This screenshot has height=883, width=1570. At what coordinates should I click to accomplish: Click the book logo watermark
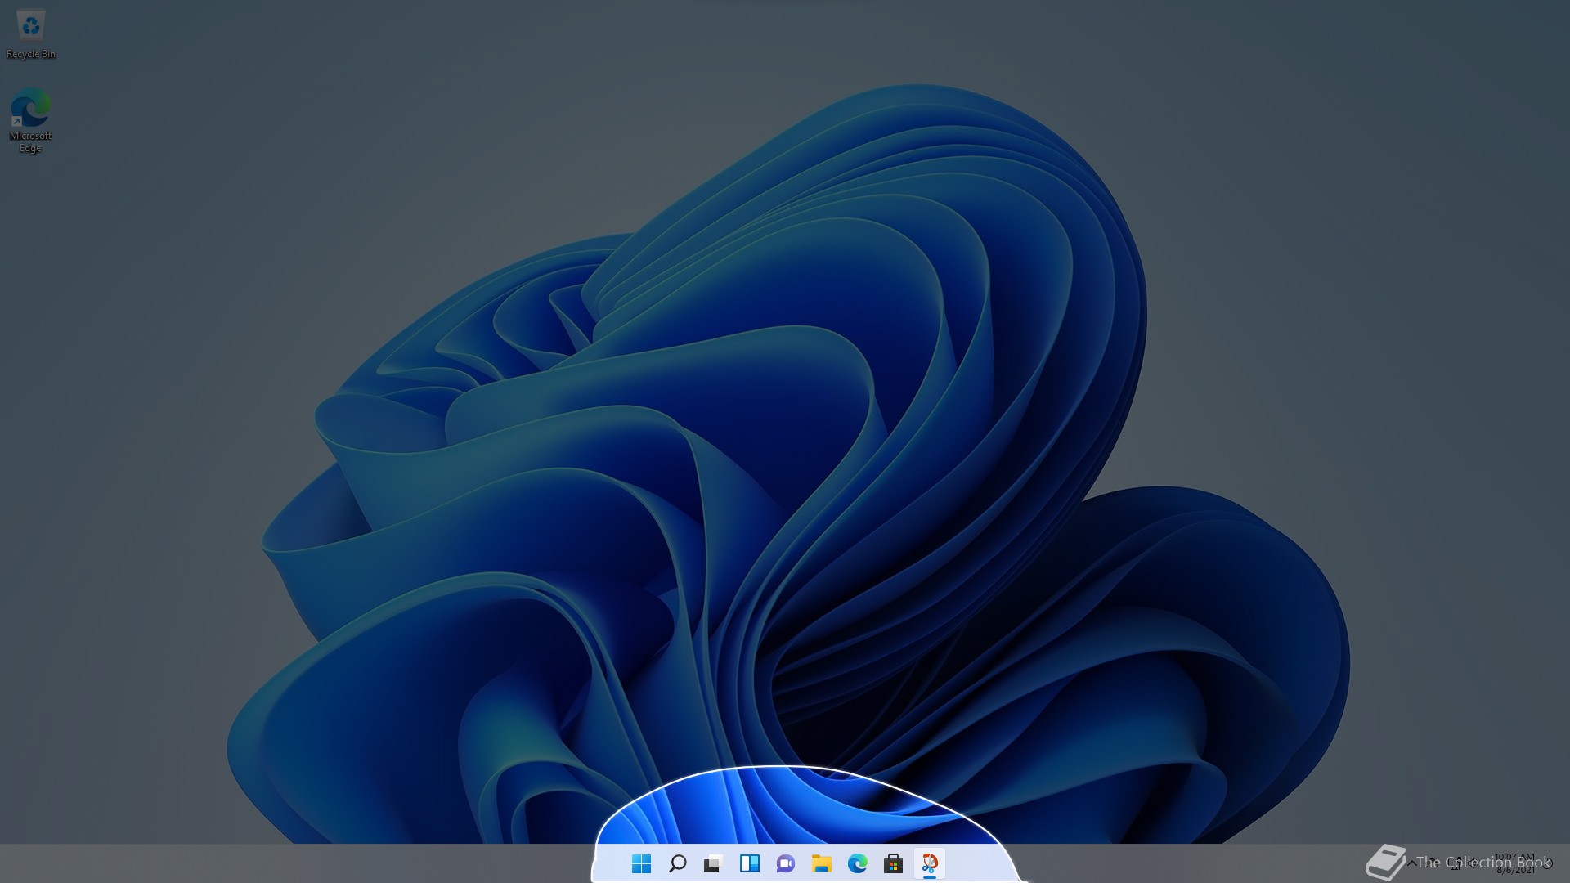[1385, 863]
